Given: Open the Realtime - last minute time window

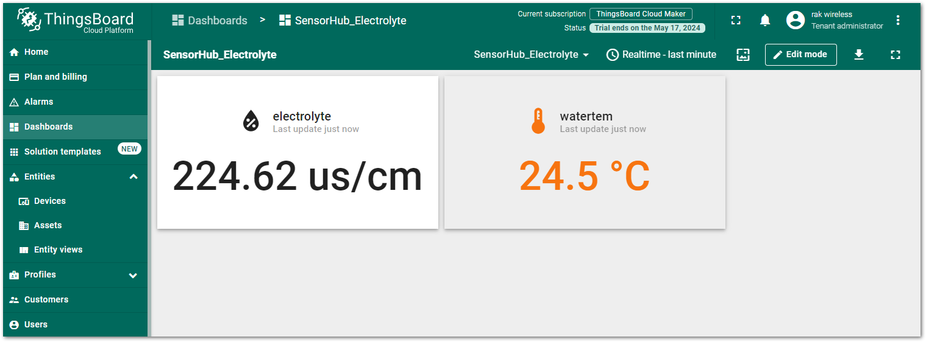Looking at the screenshot, I should (x=661, y=55).
